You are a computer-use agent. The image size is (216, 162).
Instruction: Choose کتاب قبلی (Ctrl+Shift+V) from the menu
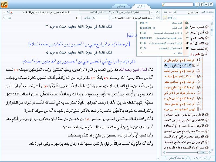pos(163,28)
